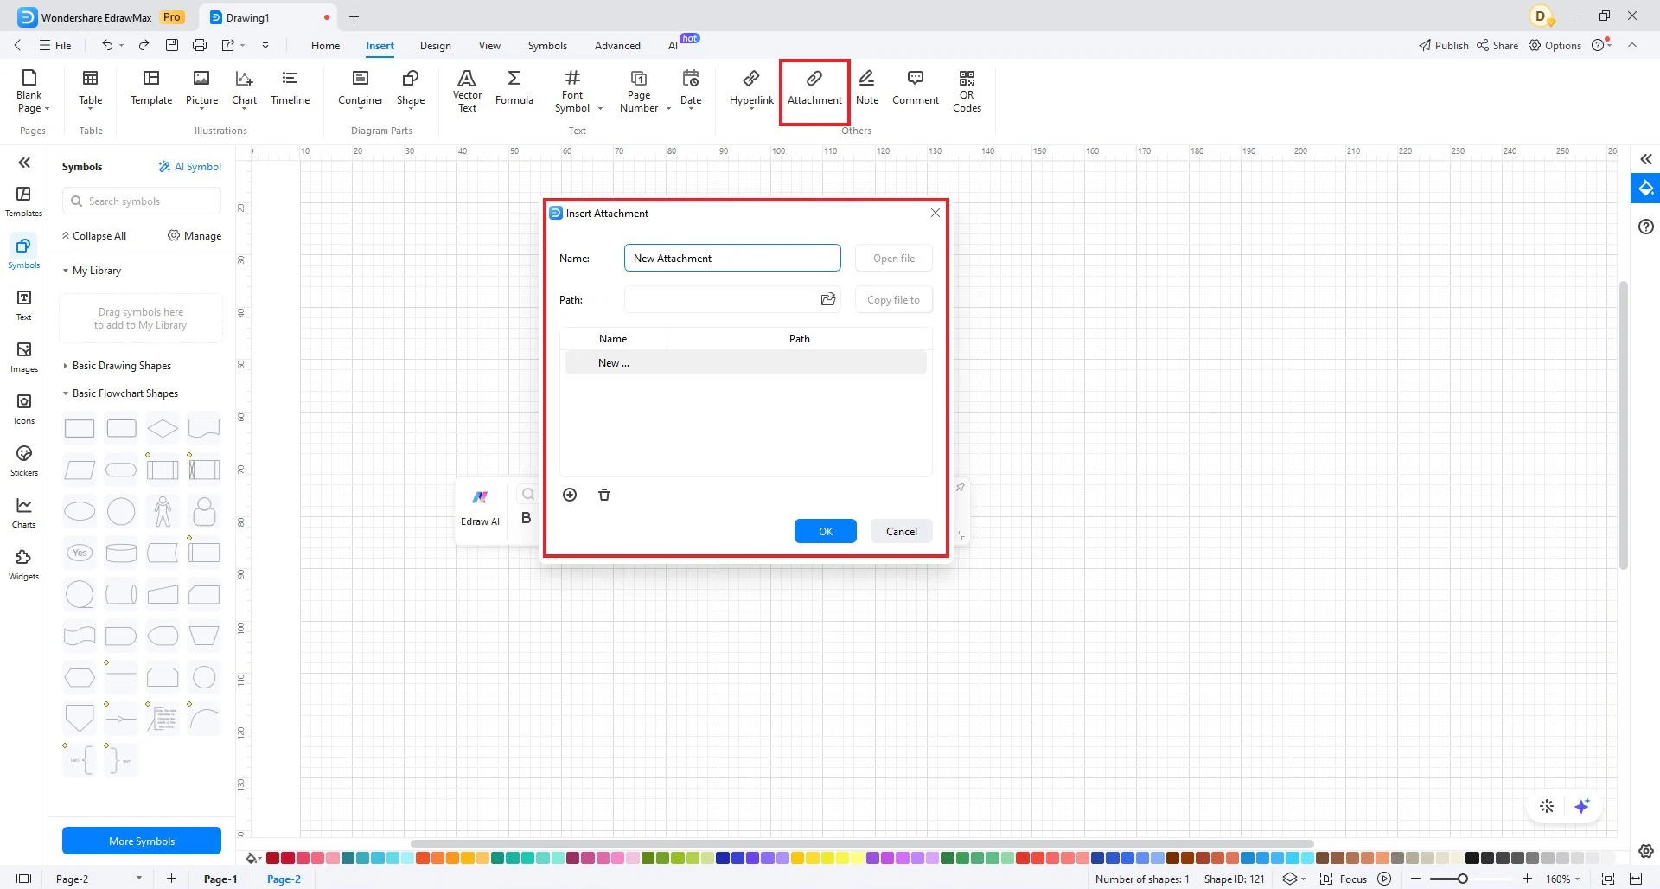The width and height of the screenshot is (1660, 889).
Task: Confirm with the OK button
Action: (825, 531)
